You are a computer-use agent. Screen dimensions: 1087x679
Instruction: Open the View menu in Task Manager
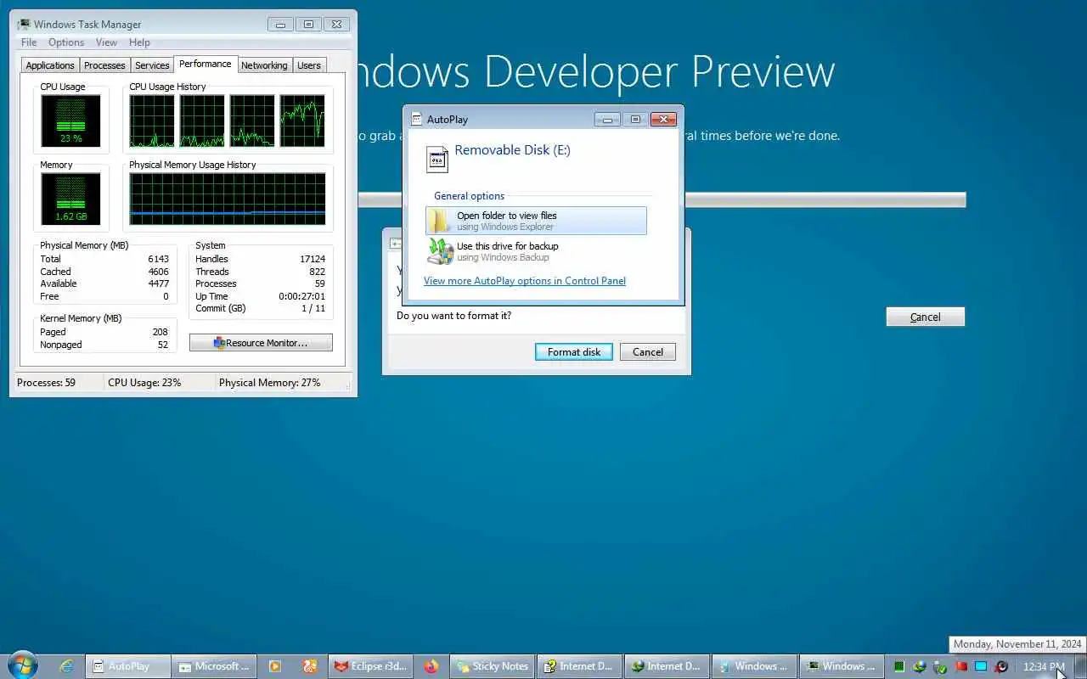(106, 42)
